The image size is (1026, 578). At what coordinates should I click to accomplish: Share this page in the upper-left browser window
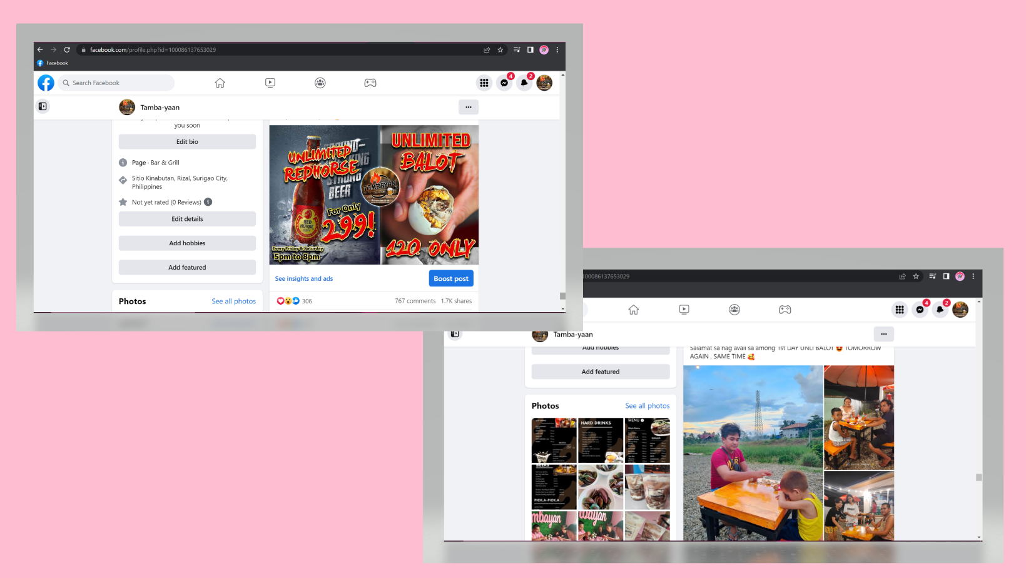pos(487,50)
